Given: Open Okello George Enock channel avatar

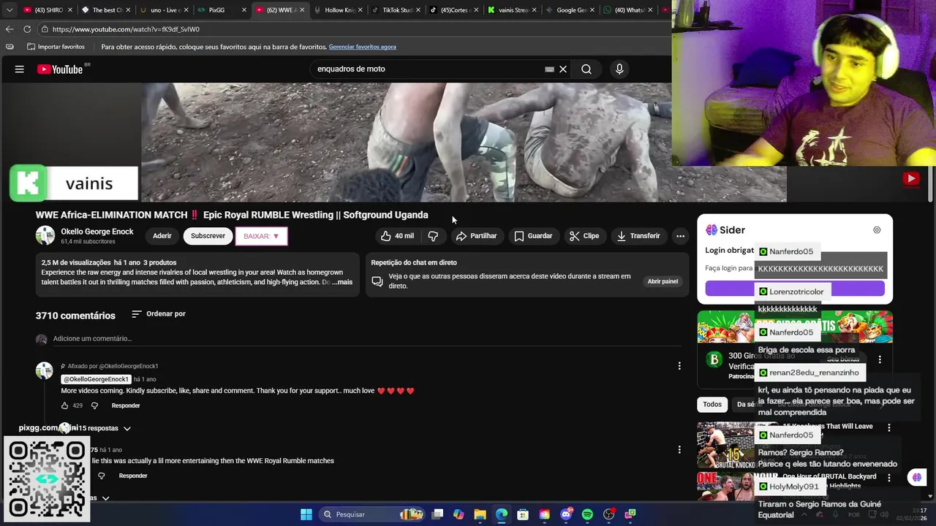Looking at the screenshot, I should tap(45, 235).
